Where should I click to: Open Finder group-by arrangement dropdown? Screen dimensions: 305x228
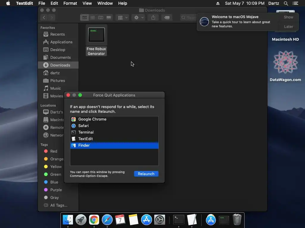coord(122,18)
